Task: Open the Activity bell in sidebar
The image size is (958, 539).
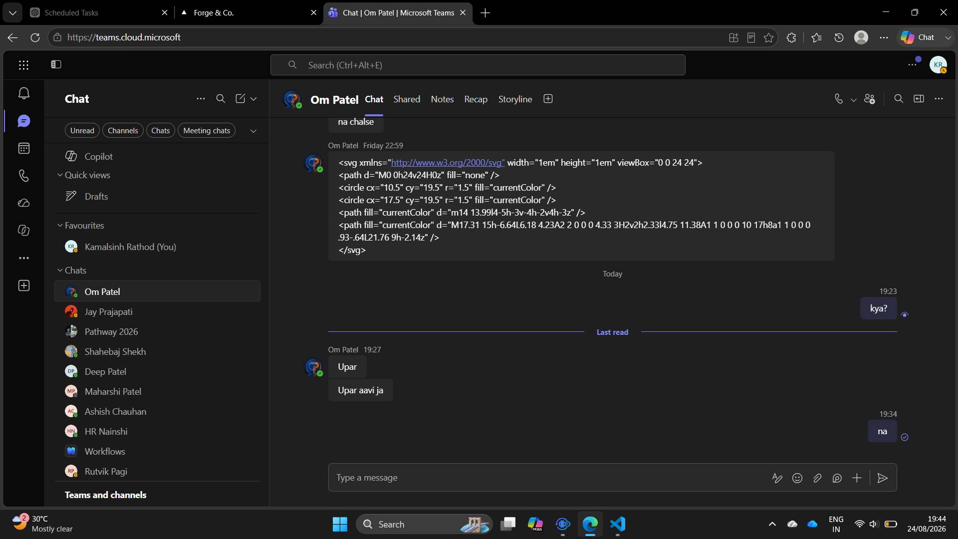Action: 23,93
